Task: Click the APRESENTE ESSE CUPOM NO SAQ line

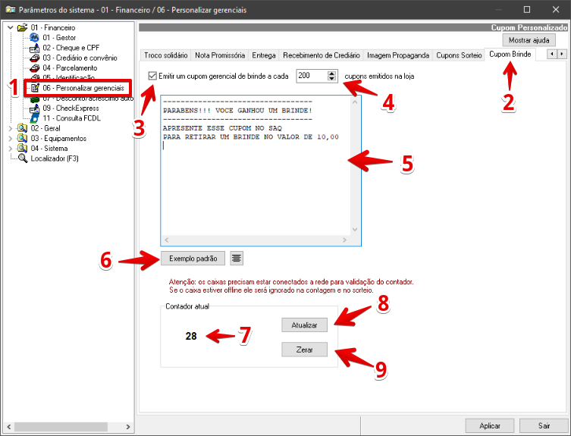Action: [x=222, y=128]
